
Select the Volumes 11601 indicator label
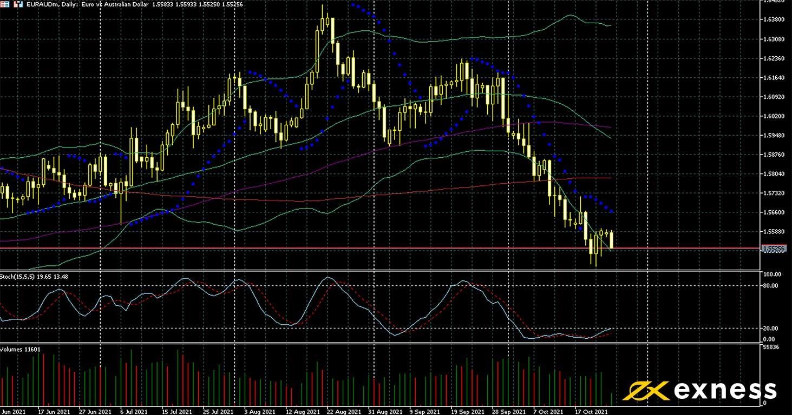point(20,349)
